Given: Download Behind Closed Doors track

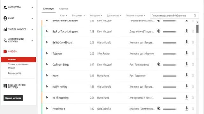Looking at the screenshot, I should tap(186, 42).
